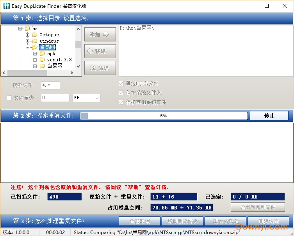Collapse the hx tree node

tap(20, 29)
